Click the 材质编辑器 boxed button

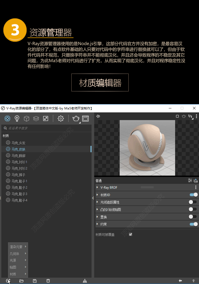(100, 83)
